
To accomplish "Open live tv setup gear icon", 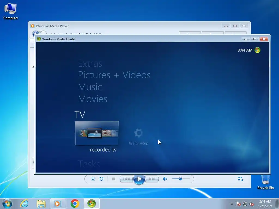I will pyautogui.click(x=138, y=133).
